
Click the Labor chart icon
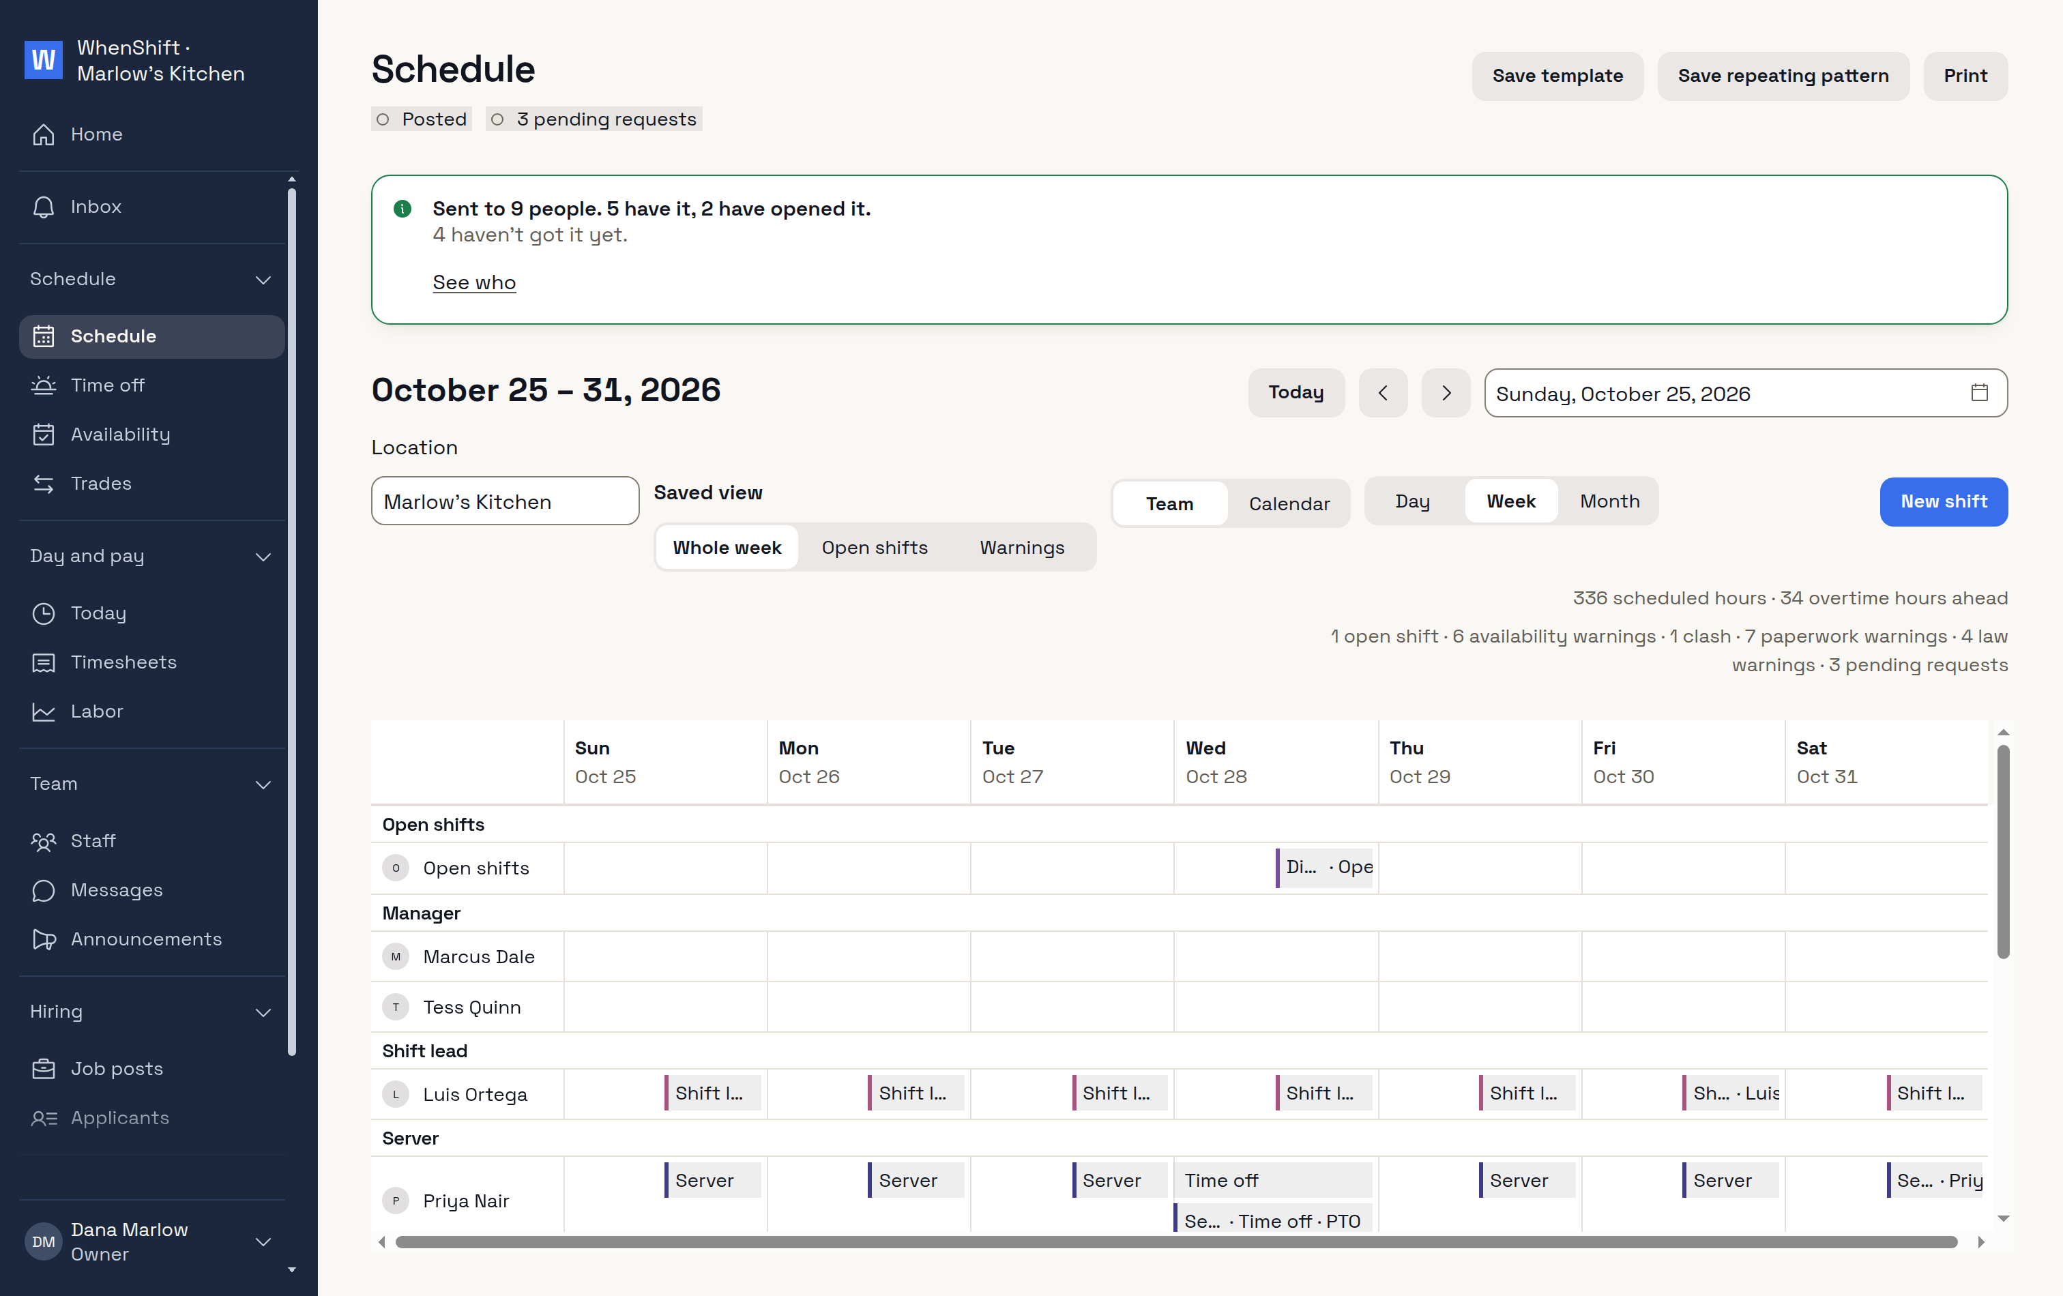pos(44,711)
